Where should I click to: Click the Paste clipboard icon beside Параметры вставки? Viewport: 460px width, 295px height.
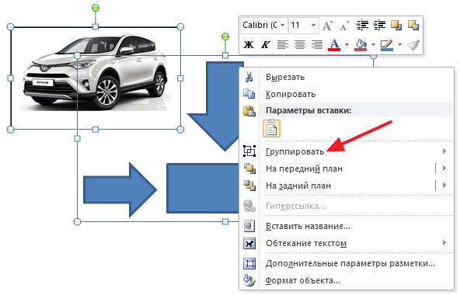249,111
